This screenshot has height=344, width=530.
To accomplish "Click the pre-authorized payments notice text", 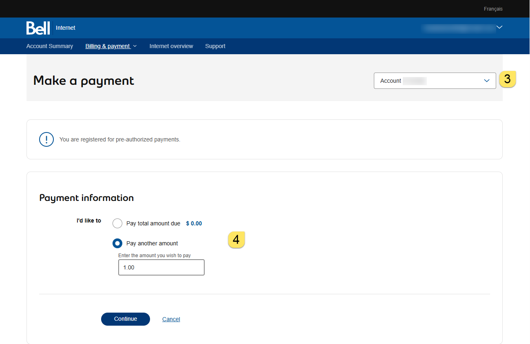I will (x=120, y=139).
